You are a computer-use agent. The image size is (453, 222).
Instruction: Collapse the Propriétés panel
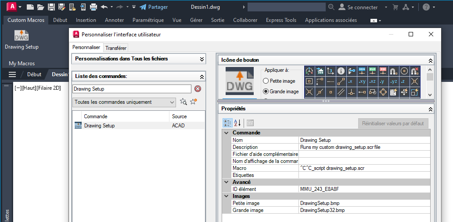click(x=431, y=109)
